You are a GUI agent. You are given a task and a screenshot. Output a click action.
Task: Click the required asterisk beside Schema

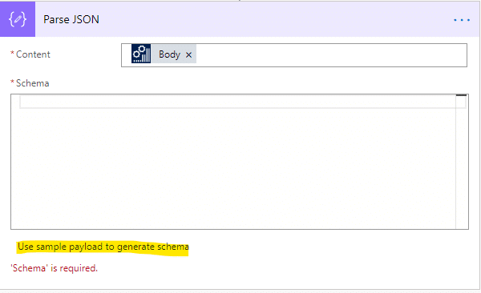[x=12, y=82]
